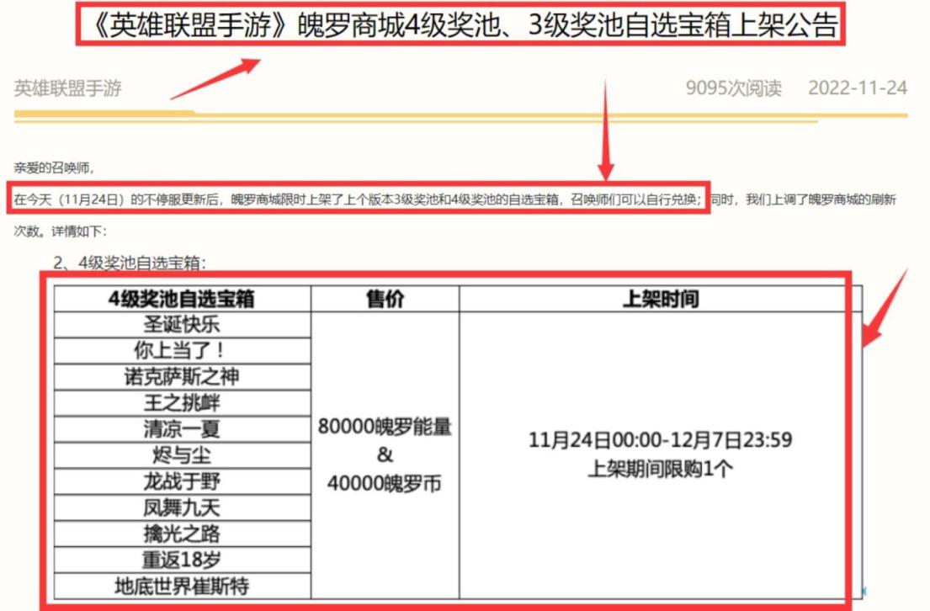Choose 诺克萨斯之神 in the table
This screenshot has height=611, width=930.
[x=182, y=377]
